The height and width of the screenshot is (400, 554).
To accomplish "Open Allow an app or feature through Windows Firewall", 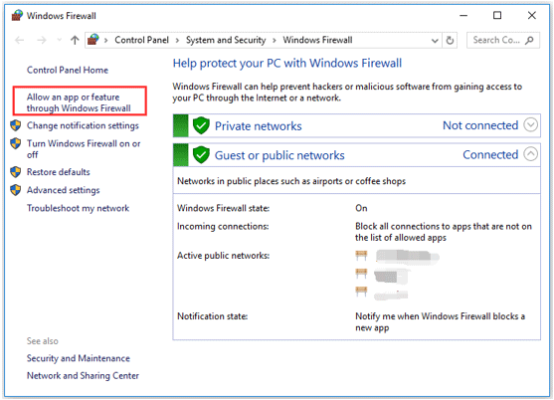I will coord(79,102).
